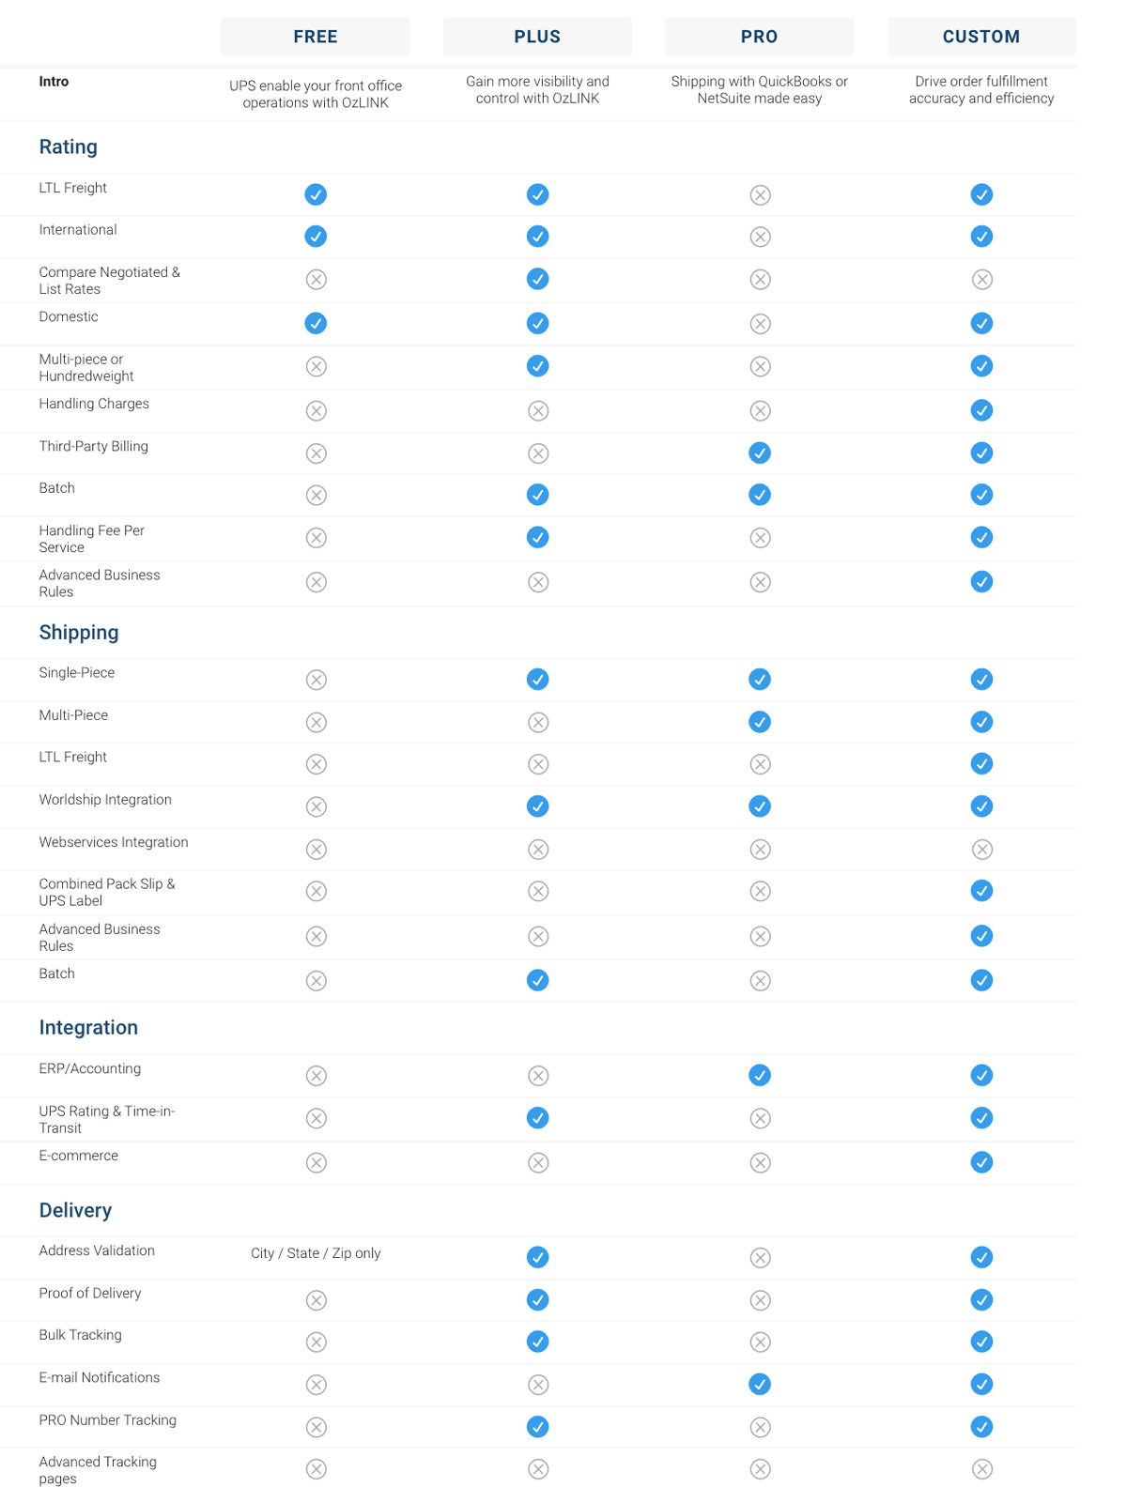Click PRO checkmark for Multi-Piece shipping
The image size is (1127, 1503).
coord(760,722)
